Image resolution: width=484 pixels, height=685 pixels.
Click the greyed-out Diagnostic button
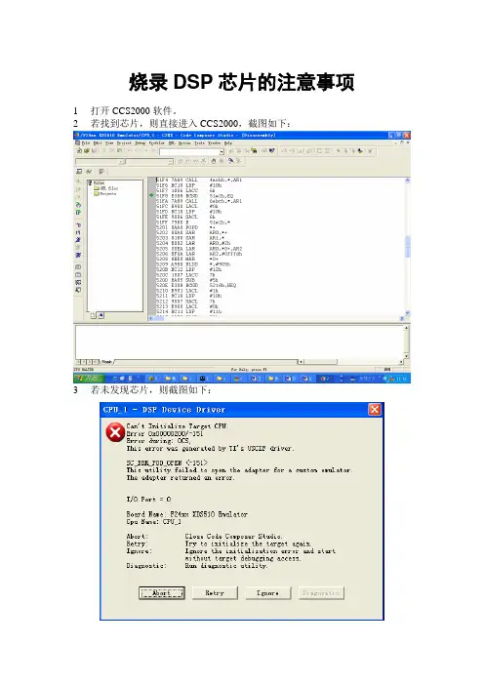(321, 593)
